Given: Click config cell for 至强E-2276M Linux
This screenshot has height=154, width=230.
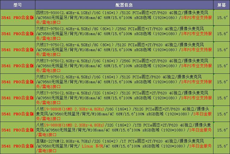Looking at the screenshot, I should point(124,146).
